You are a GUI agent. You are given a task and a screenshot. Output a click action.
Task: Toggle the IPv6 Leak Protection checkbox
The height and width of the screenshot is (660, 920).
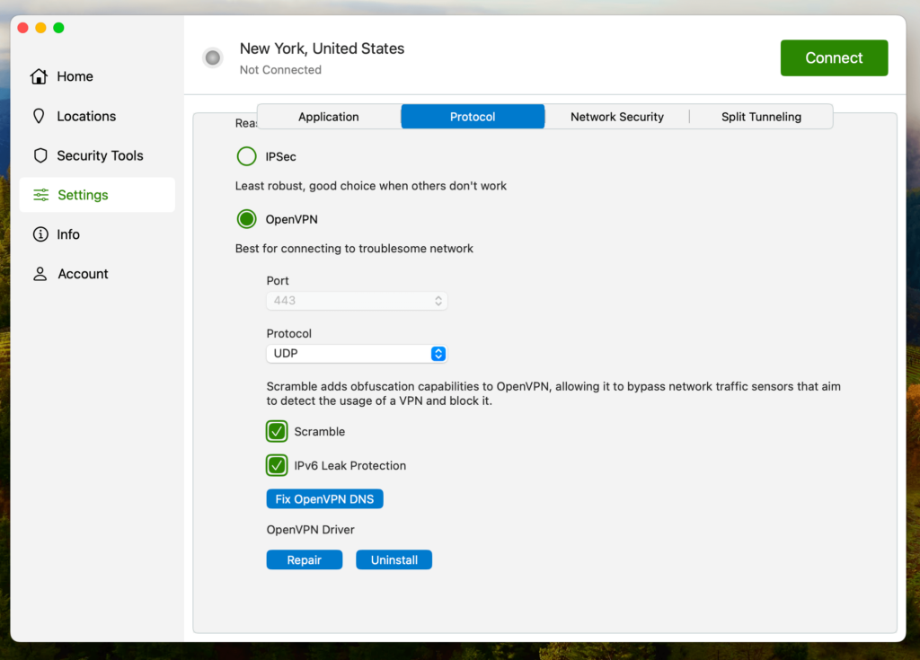pos(277,465)
